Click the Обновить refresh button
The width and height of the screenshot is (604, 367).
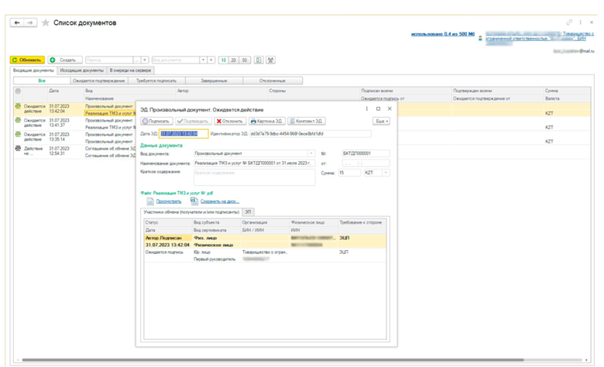click(x=27, y=60)
